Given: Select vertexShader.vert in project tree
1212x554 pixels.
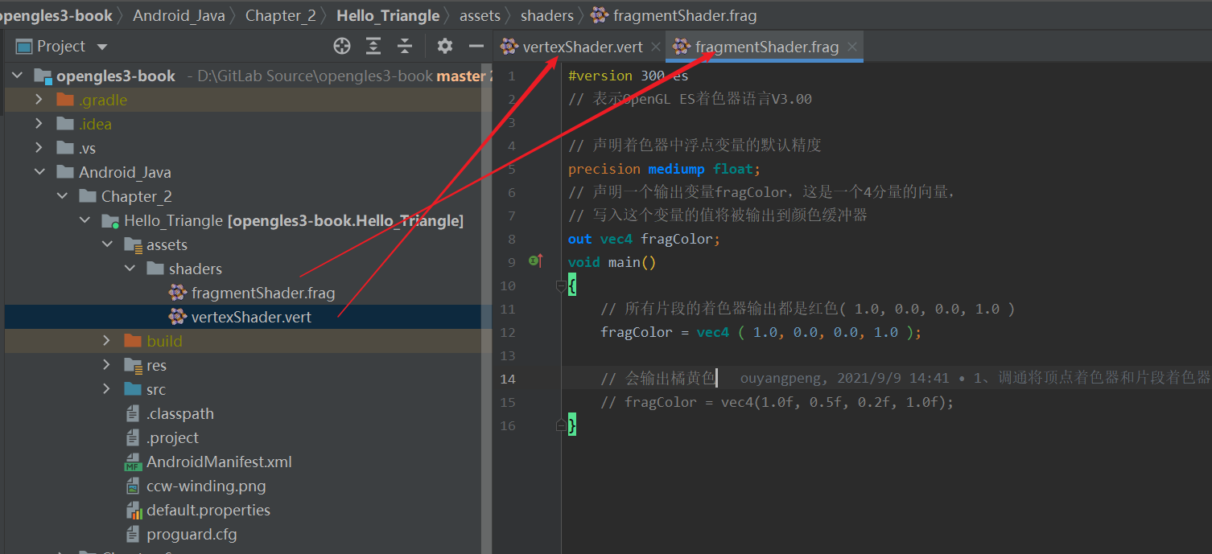Looking at the screenshot, I should (251, 317).
